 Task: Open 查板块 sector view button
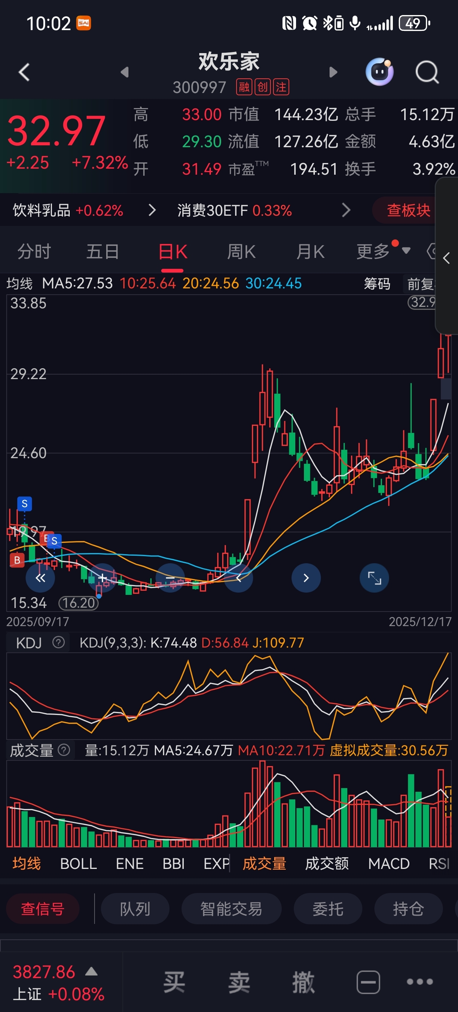point(408,210)
